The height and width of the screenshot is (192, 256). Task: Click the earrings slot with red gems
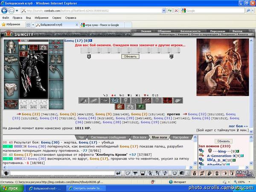tap(56, 42)
